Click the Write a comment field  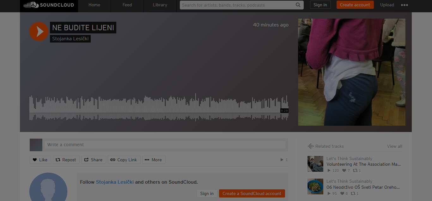point(165,145)
